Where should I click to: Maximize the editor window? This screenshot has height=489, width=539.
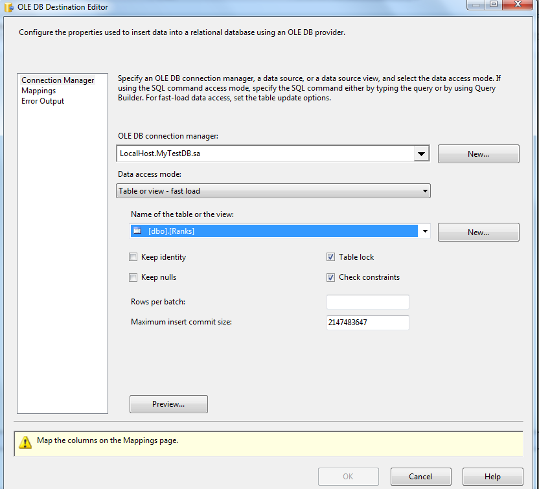pos(494,4)
